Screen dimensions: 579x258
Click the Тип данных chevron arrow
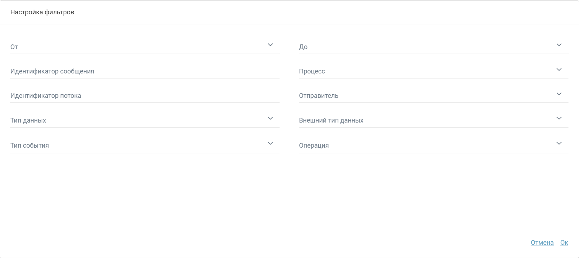(x=270, y=119)
